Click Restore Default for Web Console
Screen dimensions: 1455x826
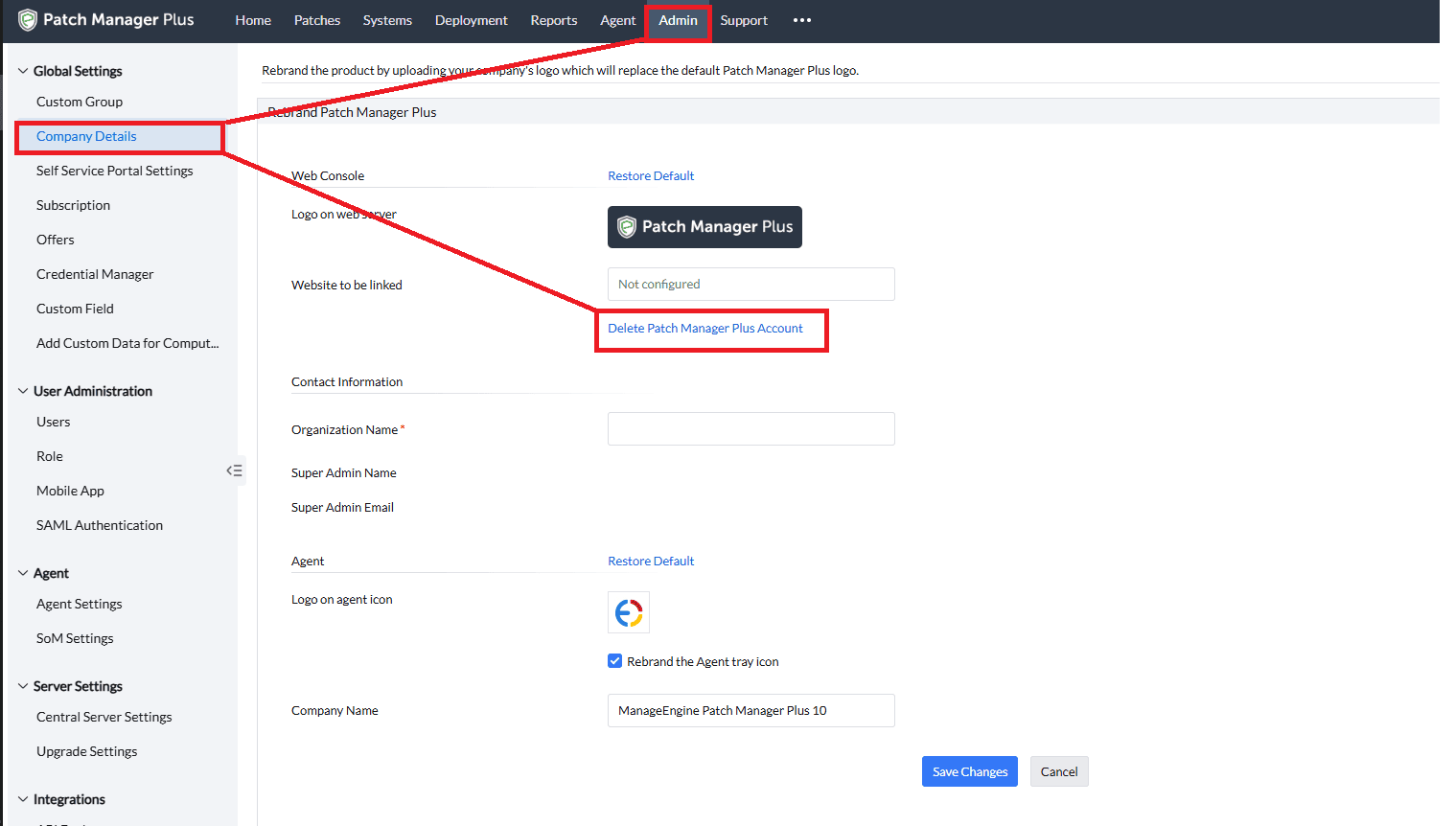pos(651,176)
